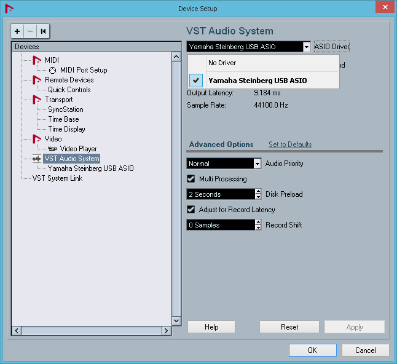Click the reset-to-first arrow toolbar button
The image size is (397, 364).
[43, 31]
